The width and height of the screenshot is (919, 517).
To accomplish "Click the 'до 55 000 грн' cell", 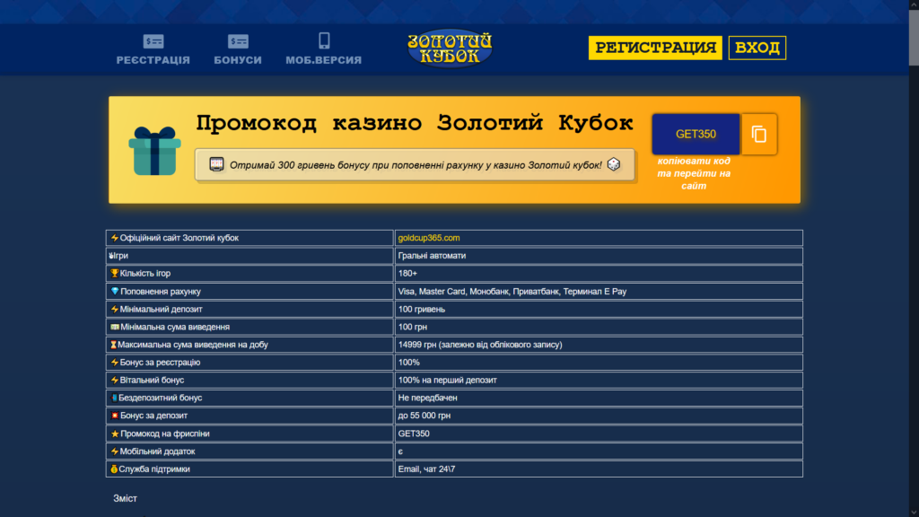I will tap(599, 416).
